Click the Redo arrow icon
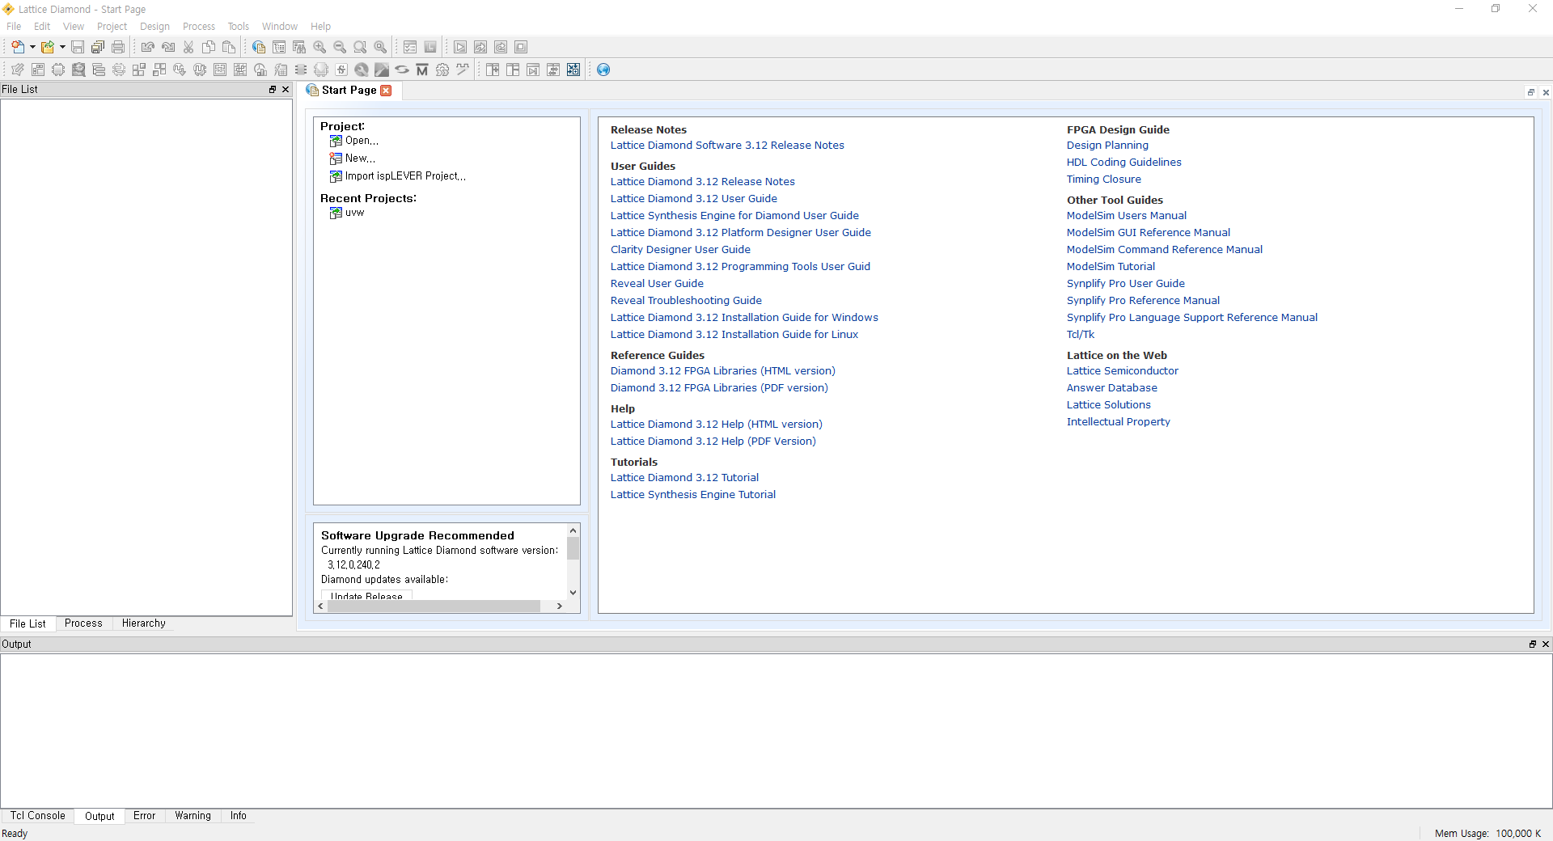 coord(168,47)
